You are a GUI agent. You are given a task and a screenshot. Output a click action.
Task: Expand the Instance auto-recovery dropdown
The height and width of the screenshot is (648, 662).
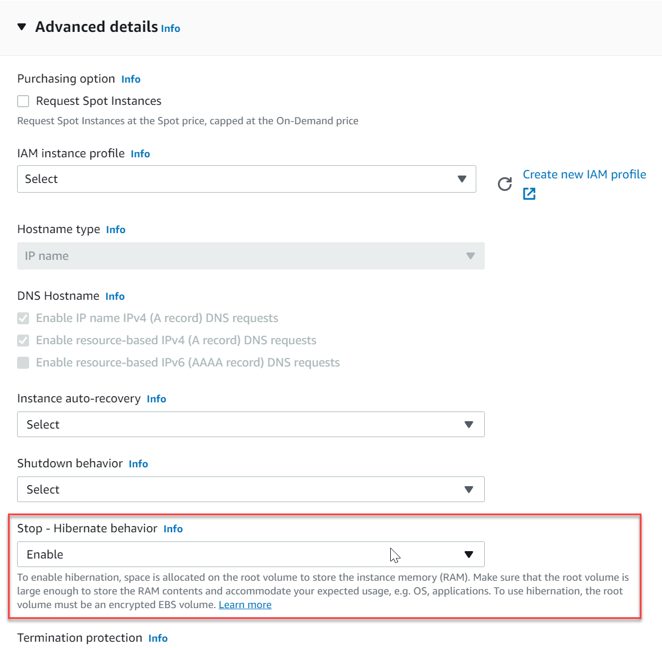251,425
